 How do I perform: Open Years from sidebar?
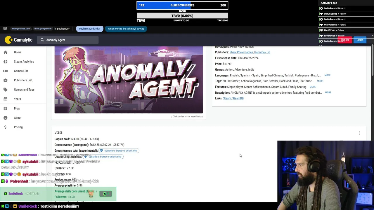click(17, 99)
